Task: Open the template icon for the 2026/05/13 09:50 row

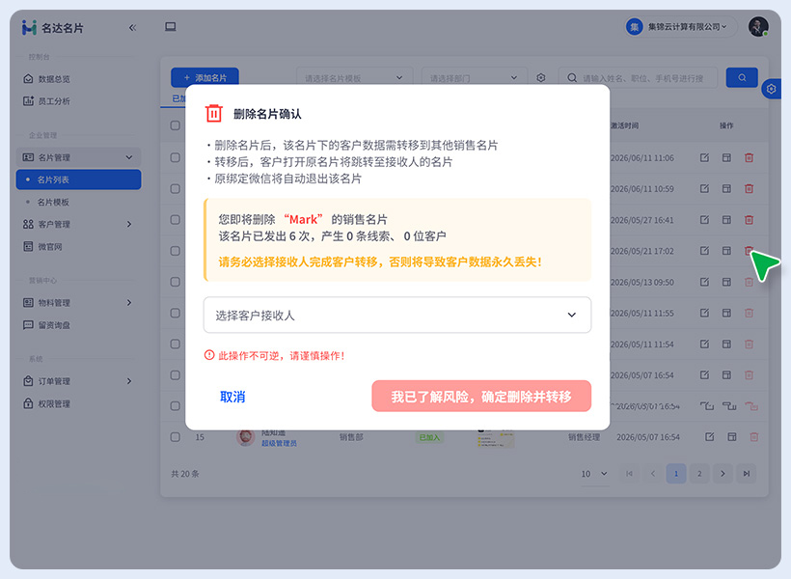Action: 726,282
